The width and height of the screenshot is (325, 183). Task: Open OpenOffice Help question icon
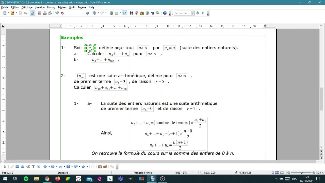[165, 13]
